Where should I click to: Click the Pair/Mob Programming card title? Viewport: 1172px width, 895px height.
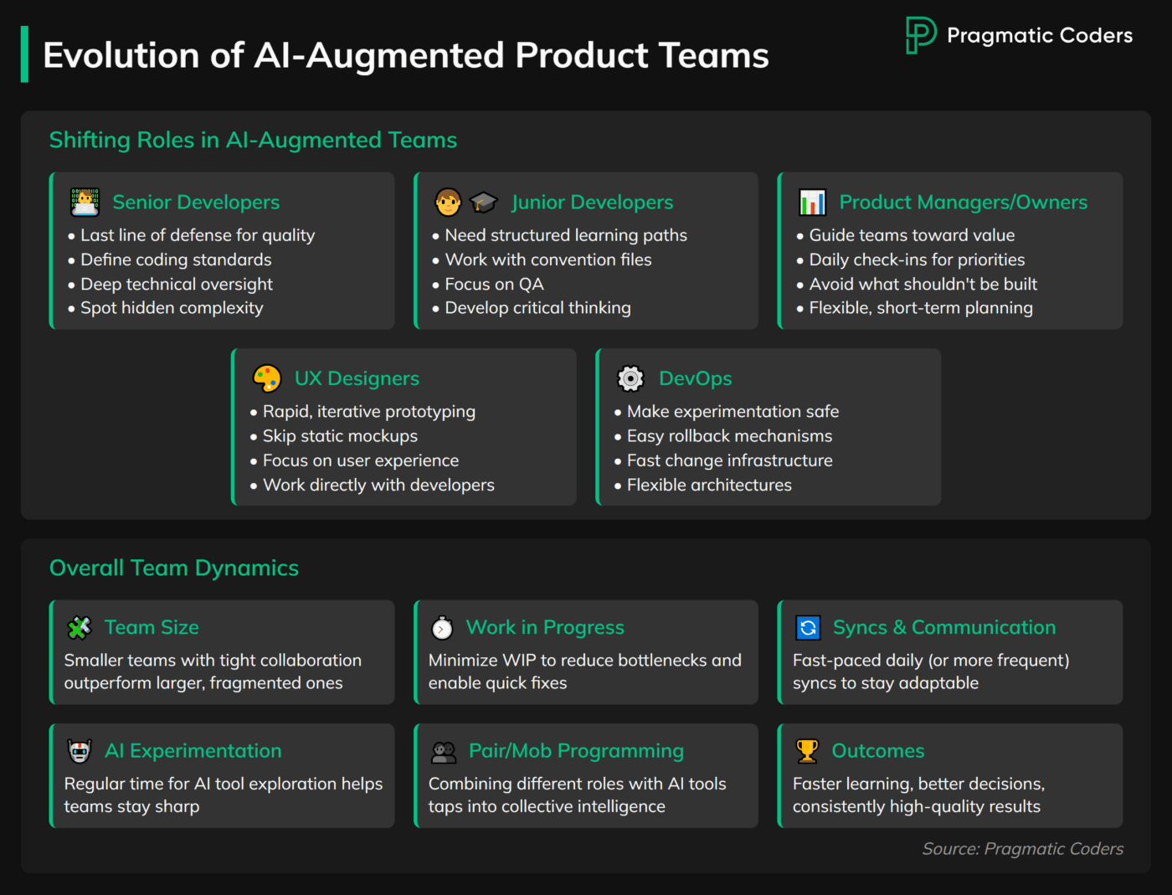click(x=576, y=751)
